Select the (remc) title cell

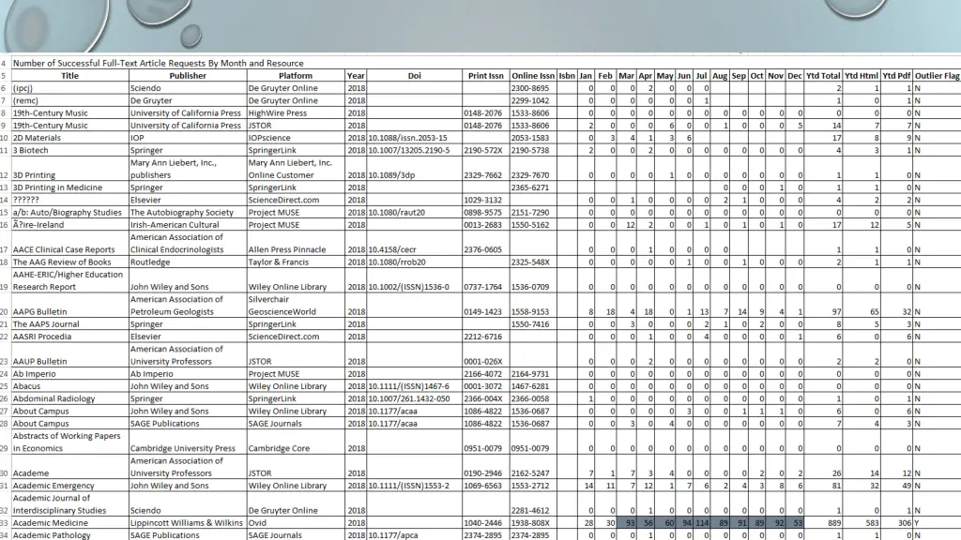click(69, 100)
